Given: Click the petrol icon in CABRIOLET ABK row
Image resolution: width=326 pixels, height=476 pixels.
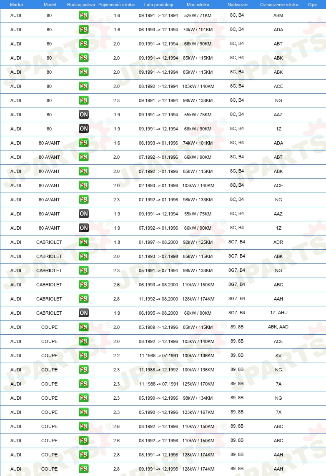Looking at the screenshot, I should [83, 256].
